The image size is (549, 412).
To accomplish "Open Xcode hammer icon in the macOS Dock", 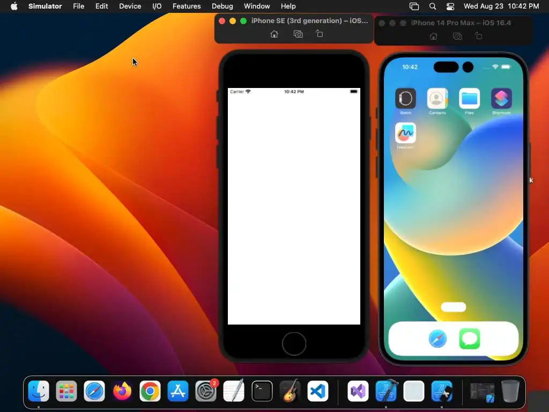I will pyautogui.click(x=386, y=391).
